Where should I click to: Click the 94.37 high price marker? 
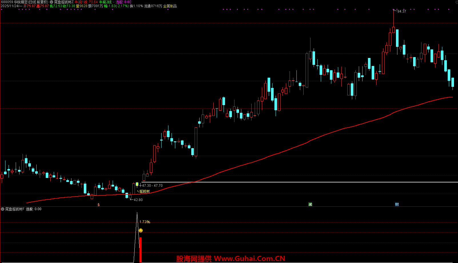[x=401, y=11]
